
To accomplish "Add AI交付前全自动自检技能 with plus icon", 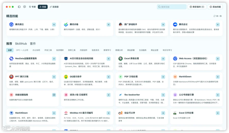I will 108,59.
